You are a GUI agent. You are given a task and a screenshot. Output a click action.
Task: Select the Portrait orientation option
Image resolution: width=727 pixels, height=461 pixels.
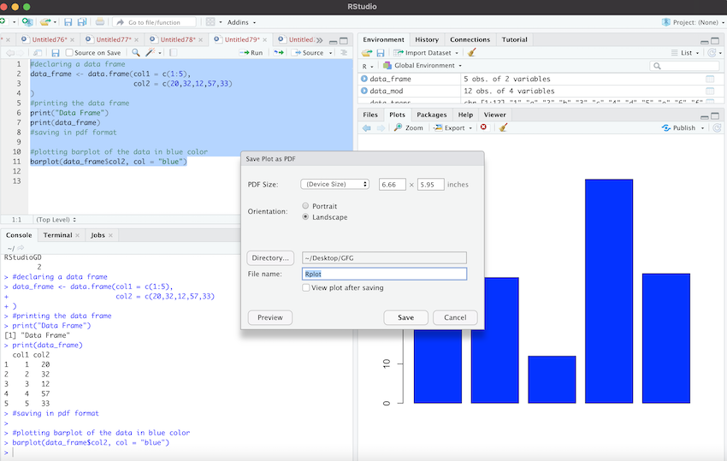pos(306,206)
